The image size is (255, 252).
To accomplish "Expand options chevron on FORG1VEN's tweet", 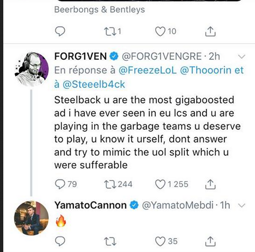I will [241, 57].
